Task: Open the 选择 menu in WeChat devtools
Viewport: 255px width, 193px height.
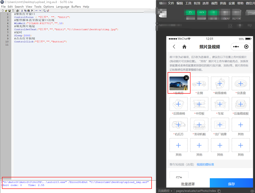Action: (206, 3)
